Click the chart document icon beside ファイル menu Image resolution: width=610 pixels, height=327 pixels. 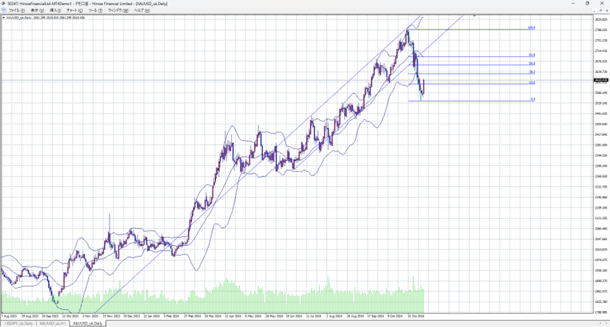click(3, 11)
